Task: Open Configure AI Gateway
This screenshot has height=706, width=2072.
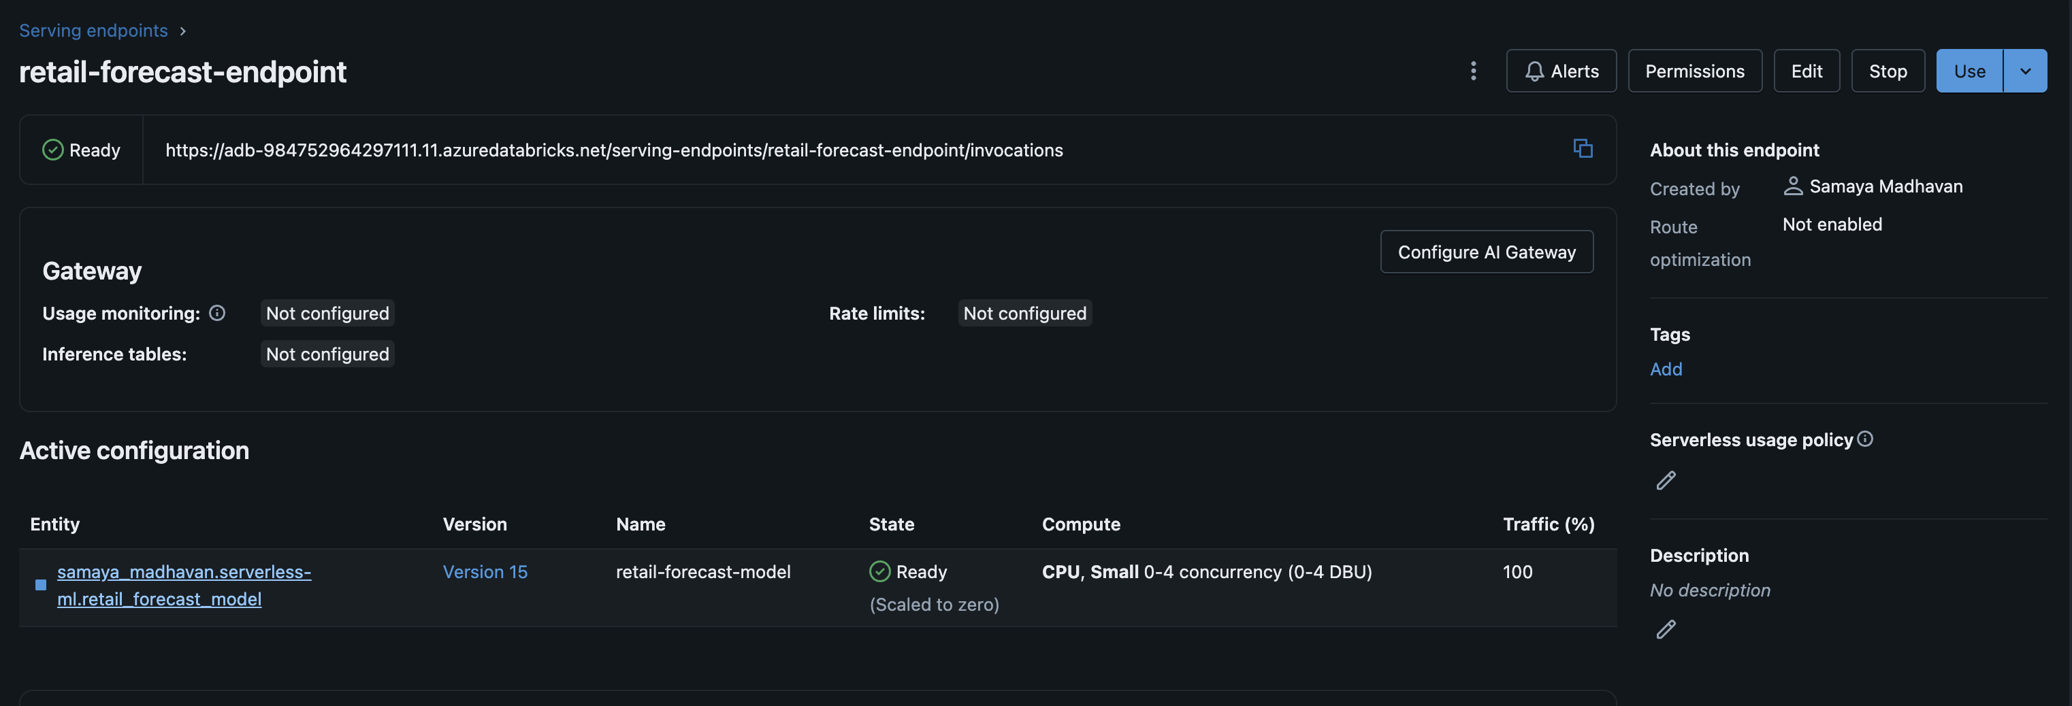Action: tap(1487, 251)
